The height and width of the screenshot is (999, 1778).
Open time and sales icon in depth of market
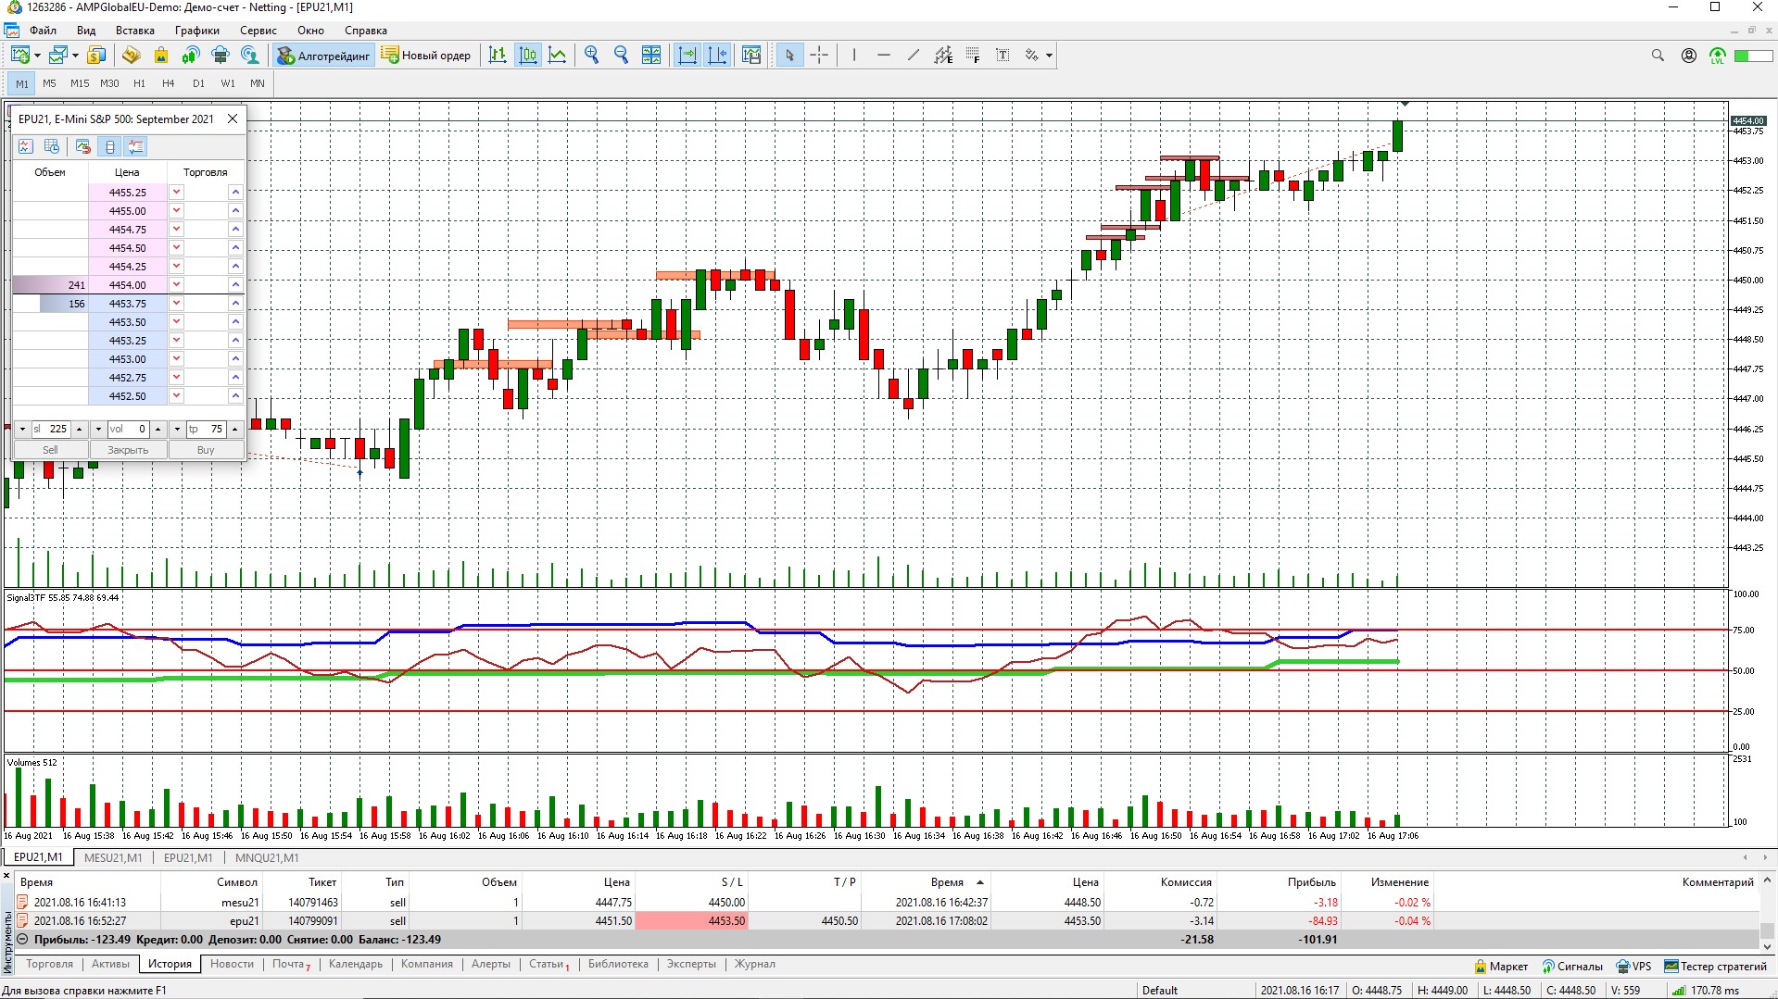tap(52, 146)
